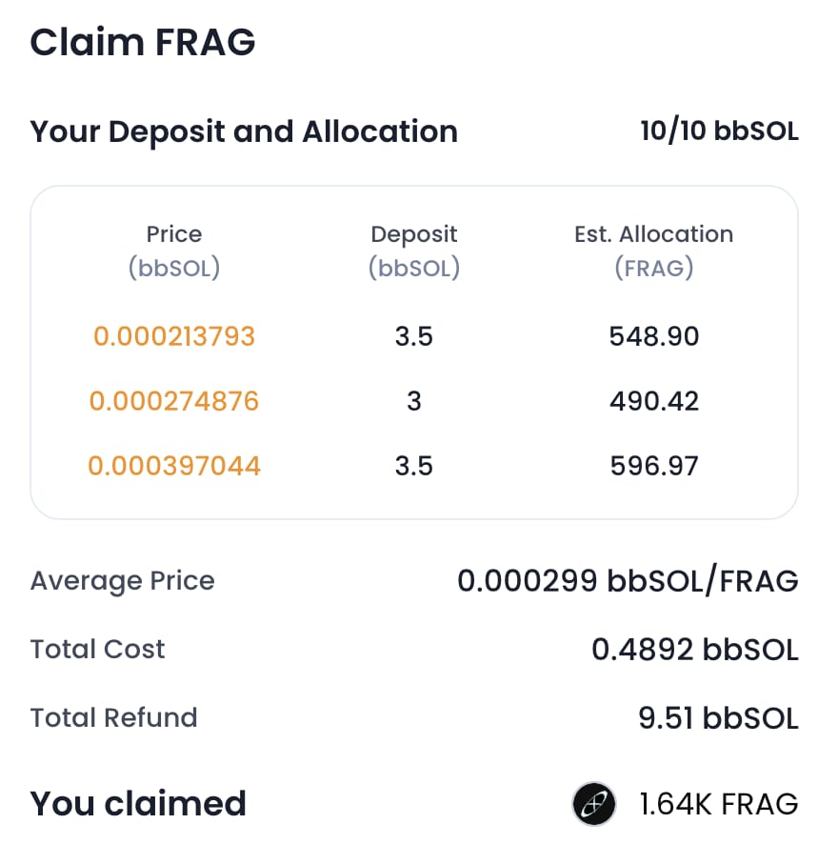The image size is (838, 844).
Task: Click the Claim FRAG heading
Action: click(x=143, y=43)
